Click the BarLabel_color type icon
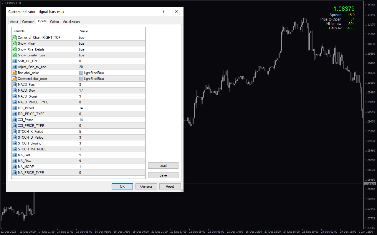 click(x=14, y=73)
